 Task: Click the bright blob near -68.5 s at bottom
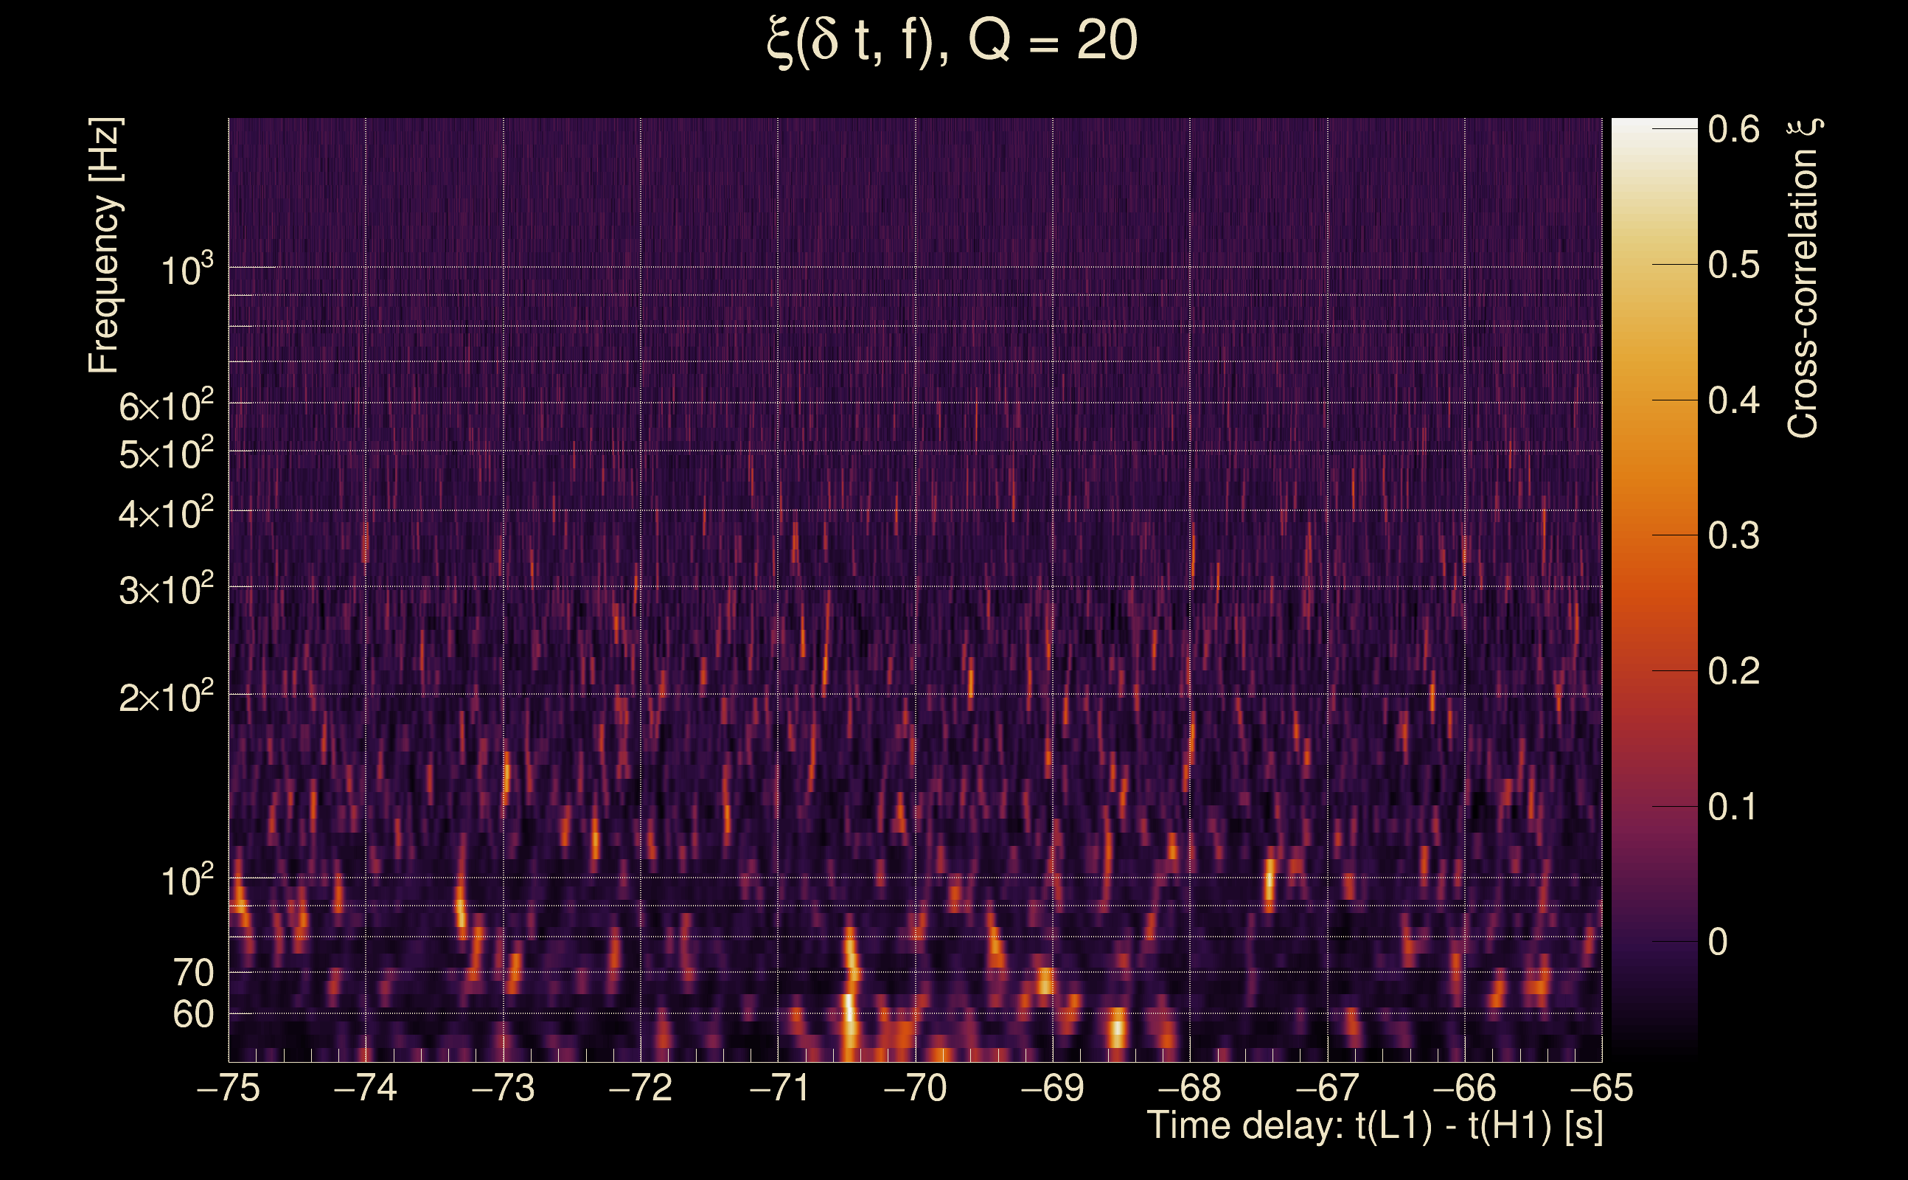click(1118, 1029)
